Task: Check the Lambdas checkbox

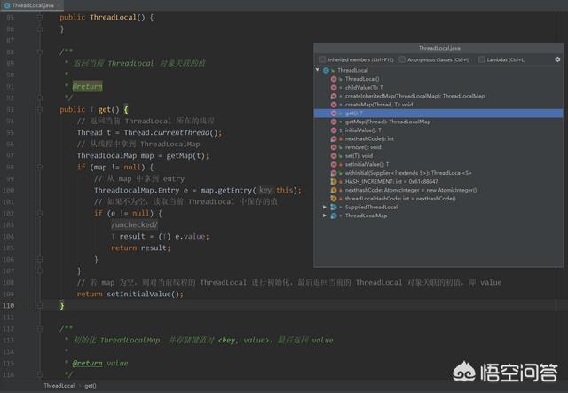Action: (481, 59)
